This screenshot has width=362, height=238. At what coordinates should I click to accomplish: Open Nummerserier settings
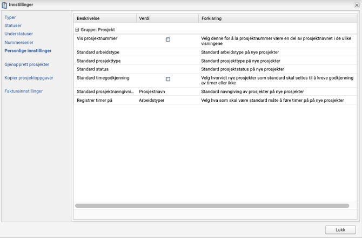point(19,42)
